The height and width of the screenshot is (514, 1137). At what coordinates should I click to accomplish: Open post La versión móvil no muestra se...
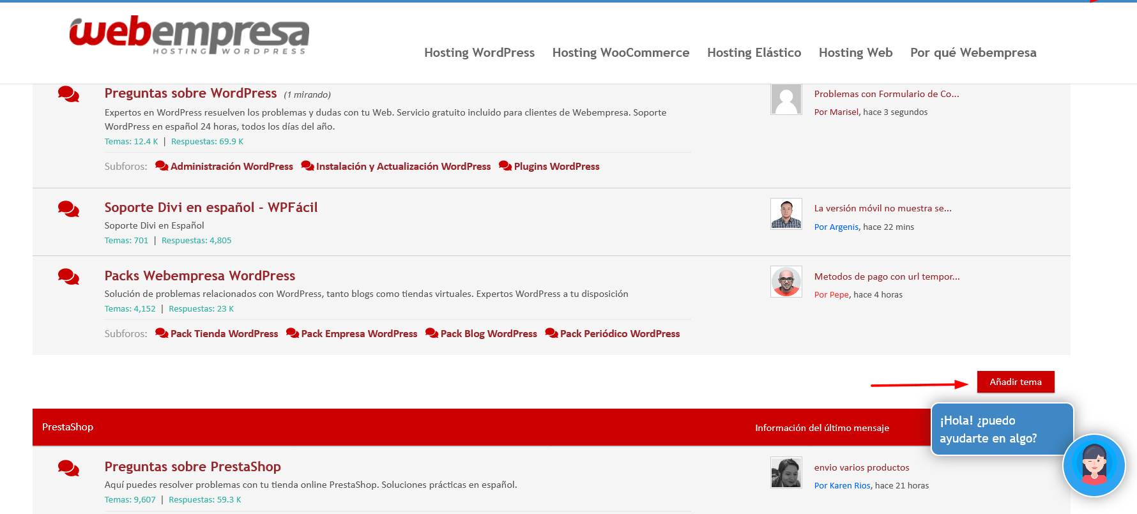click(x=883, y=208)
